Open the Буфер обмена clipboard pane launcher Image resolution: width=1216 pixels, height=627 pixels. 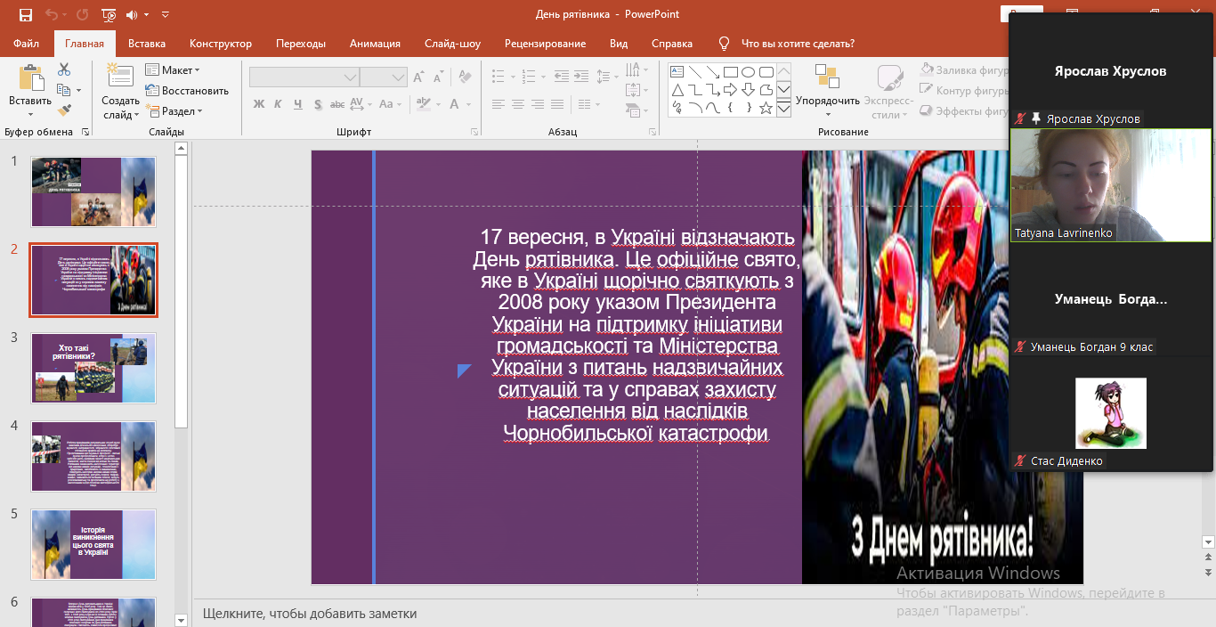click(85, 132)
